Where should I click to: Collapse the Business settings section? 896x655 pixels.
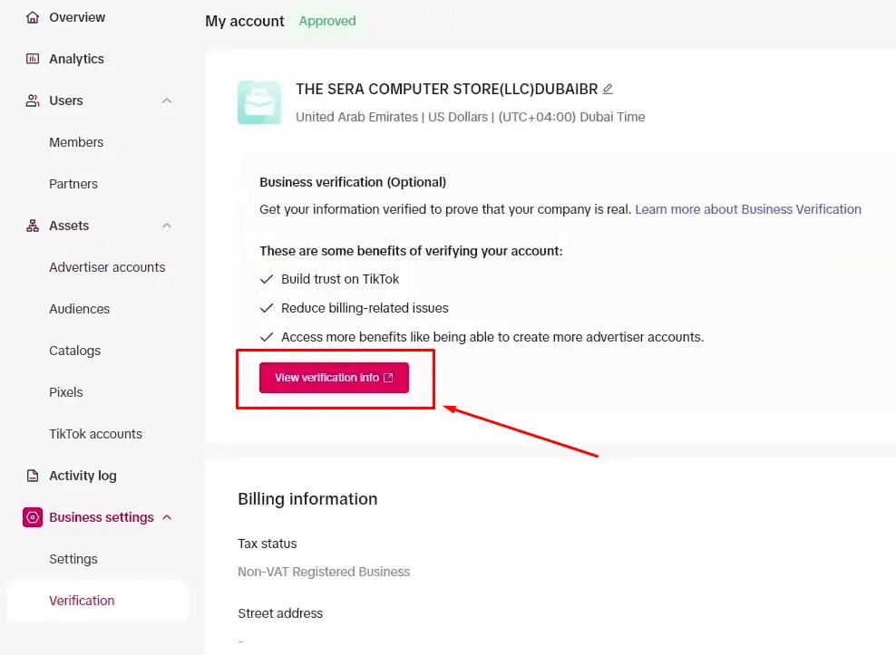coord(166,516)
